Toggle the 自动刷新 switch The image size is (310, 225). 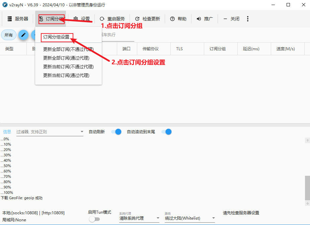116,132
